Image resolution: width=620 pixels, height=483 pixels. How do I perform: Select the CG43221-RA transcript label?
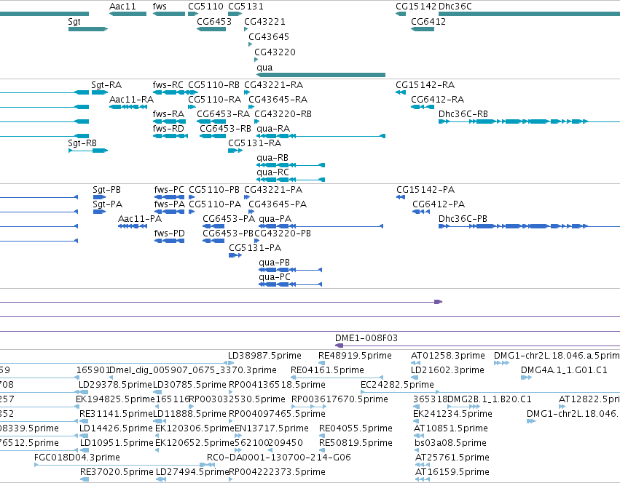[x=274, y=85]
